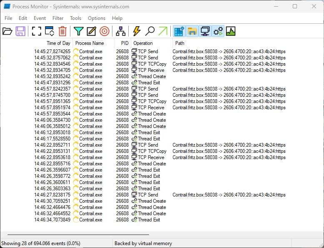Open the Tools menu
The height and width of the screenshot is (248, 324).
click(75, 18)
